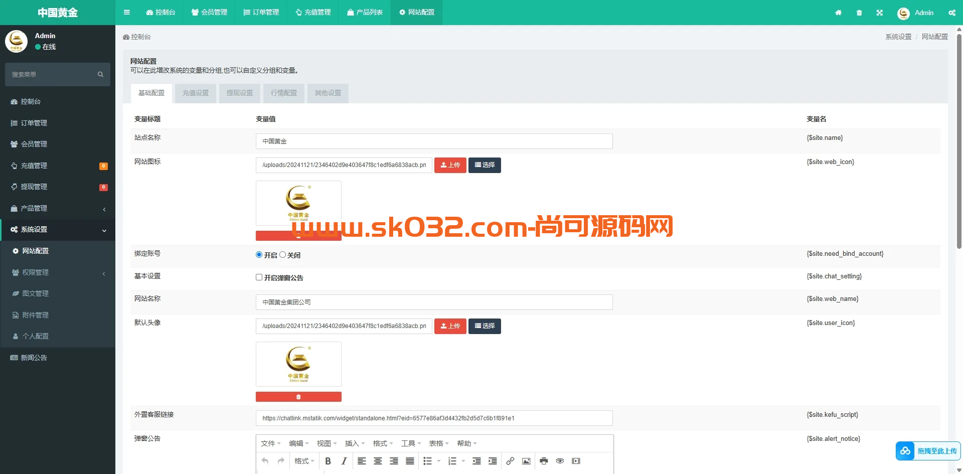Click the red delete button under the default avatar
Viewport: 963px width, 474px height.
pyautogui.click(x=298, y=396)
